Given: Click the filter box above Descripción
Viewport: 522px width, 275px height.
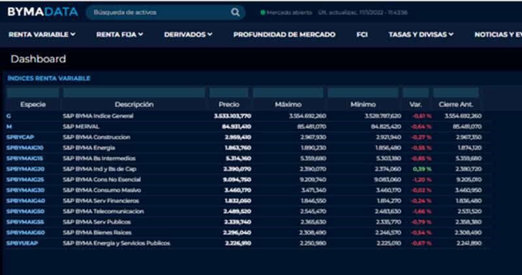Looking at the screenshot, I should [x=134, y=93].
